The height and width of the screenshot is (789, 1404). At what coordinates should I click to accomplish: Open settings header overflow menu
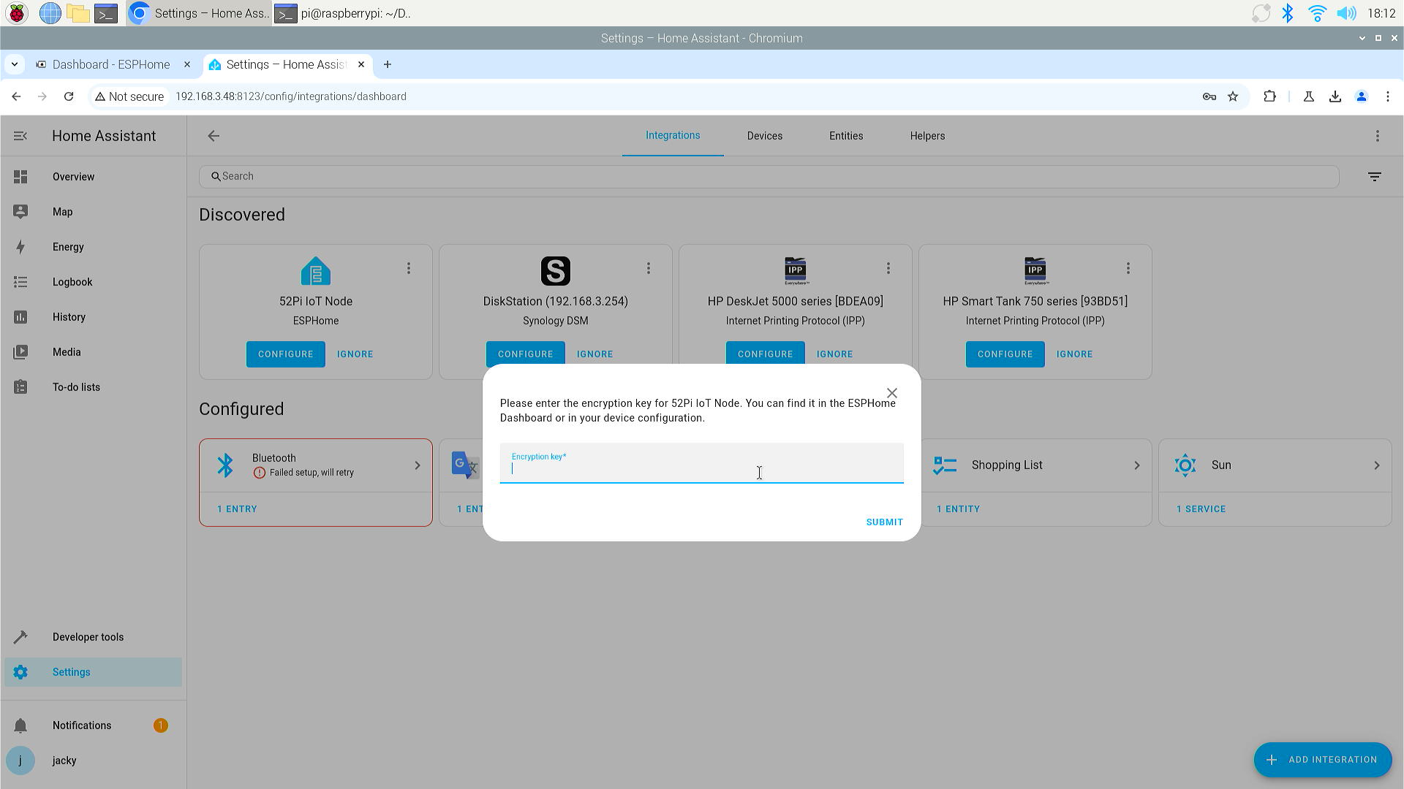tap(1378, 136)
